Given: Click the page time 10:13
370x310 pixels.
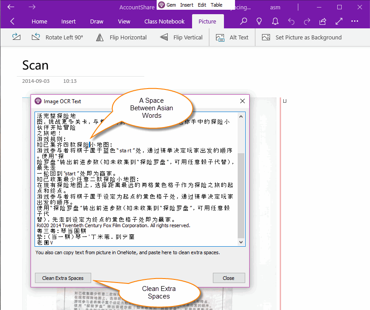Looking at the screenshot, I should (x=70, y=81).
